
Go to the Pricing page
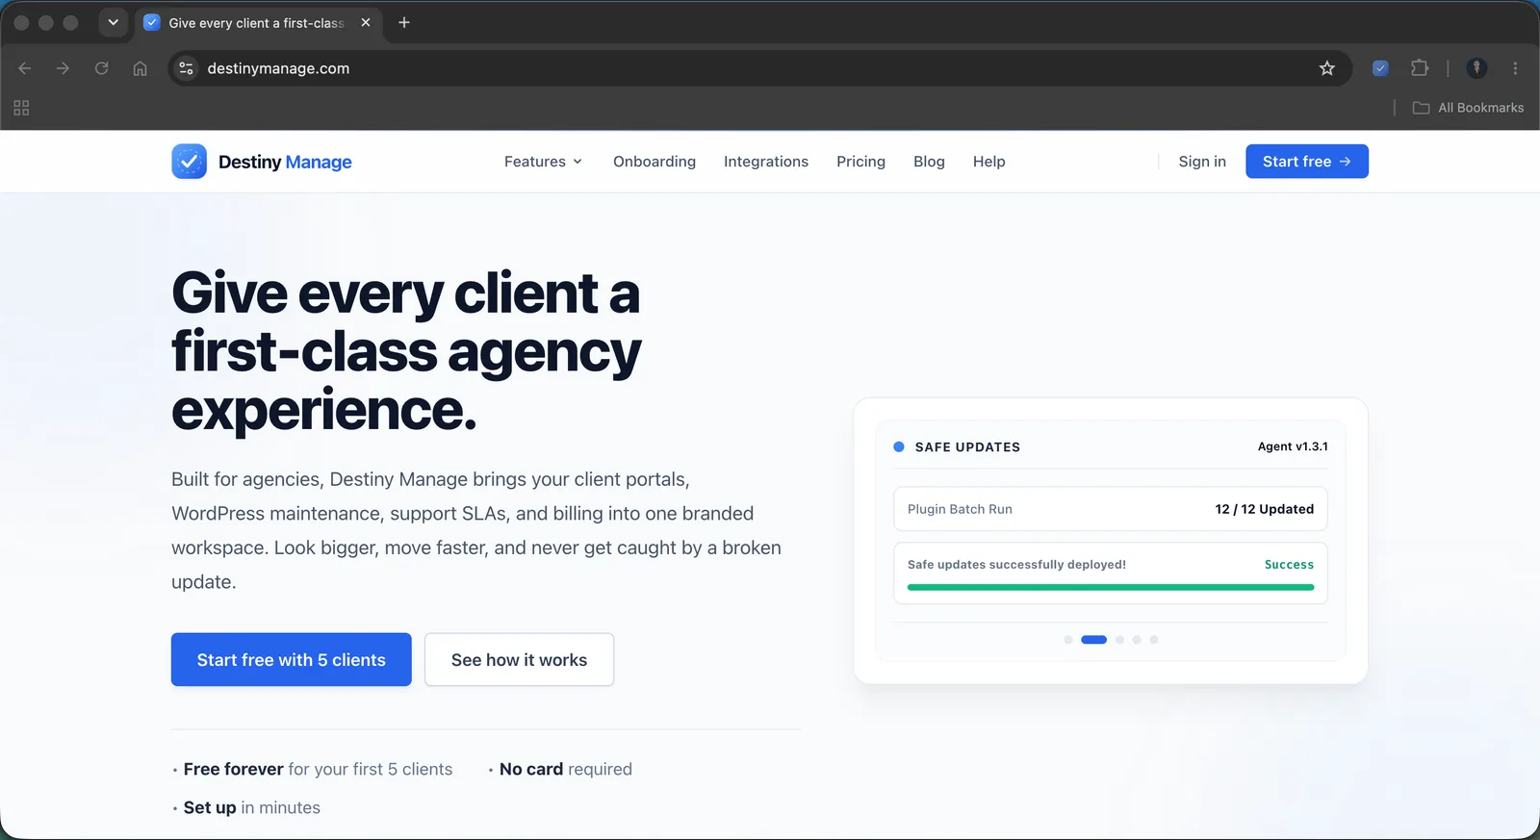point(860,162)
